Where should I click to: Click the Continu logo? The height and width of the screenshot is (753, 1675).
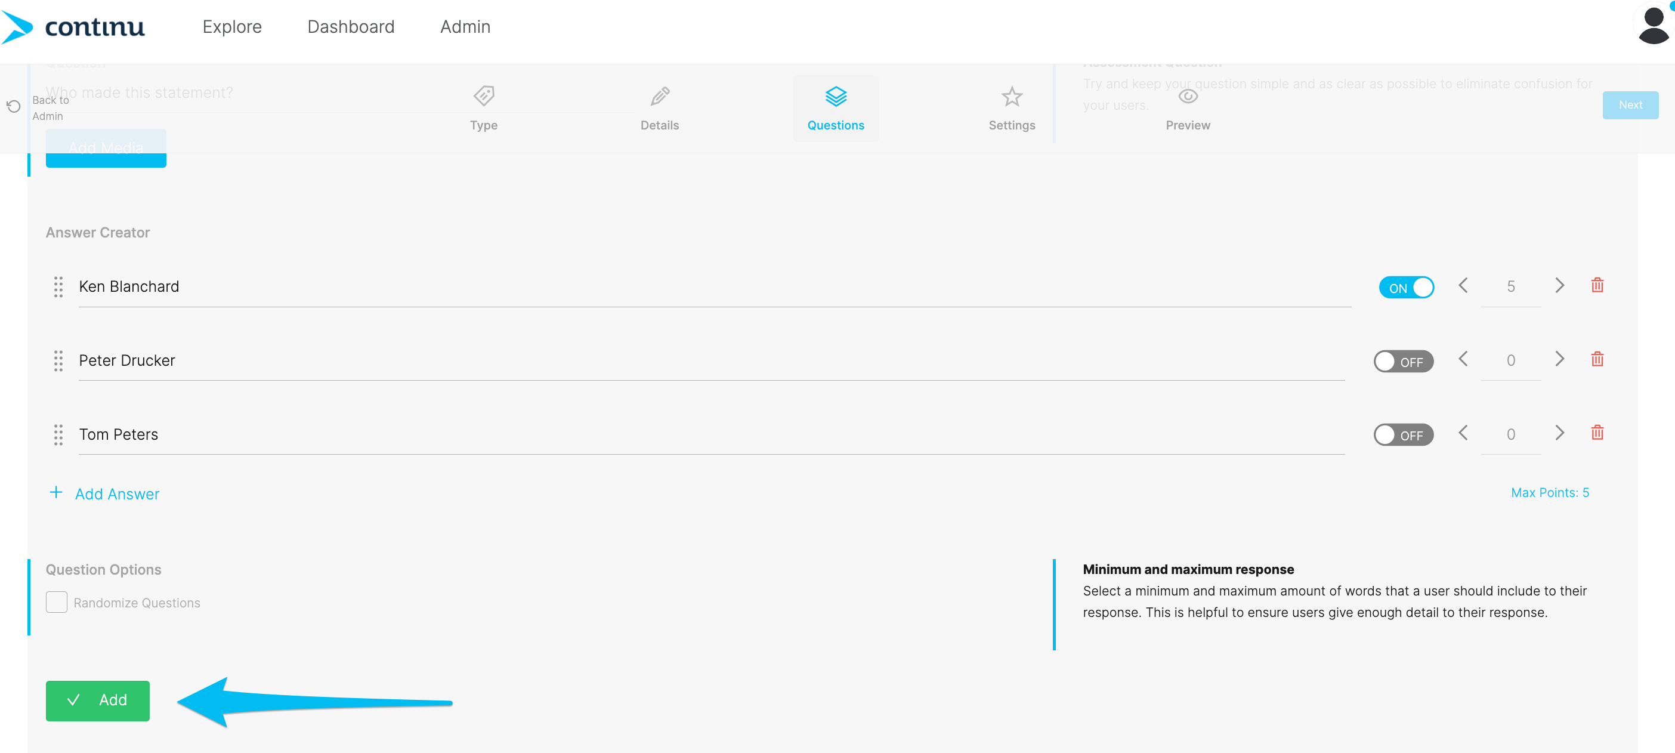coord(73,27)
